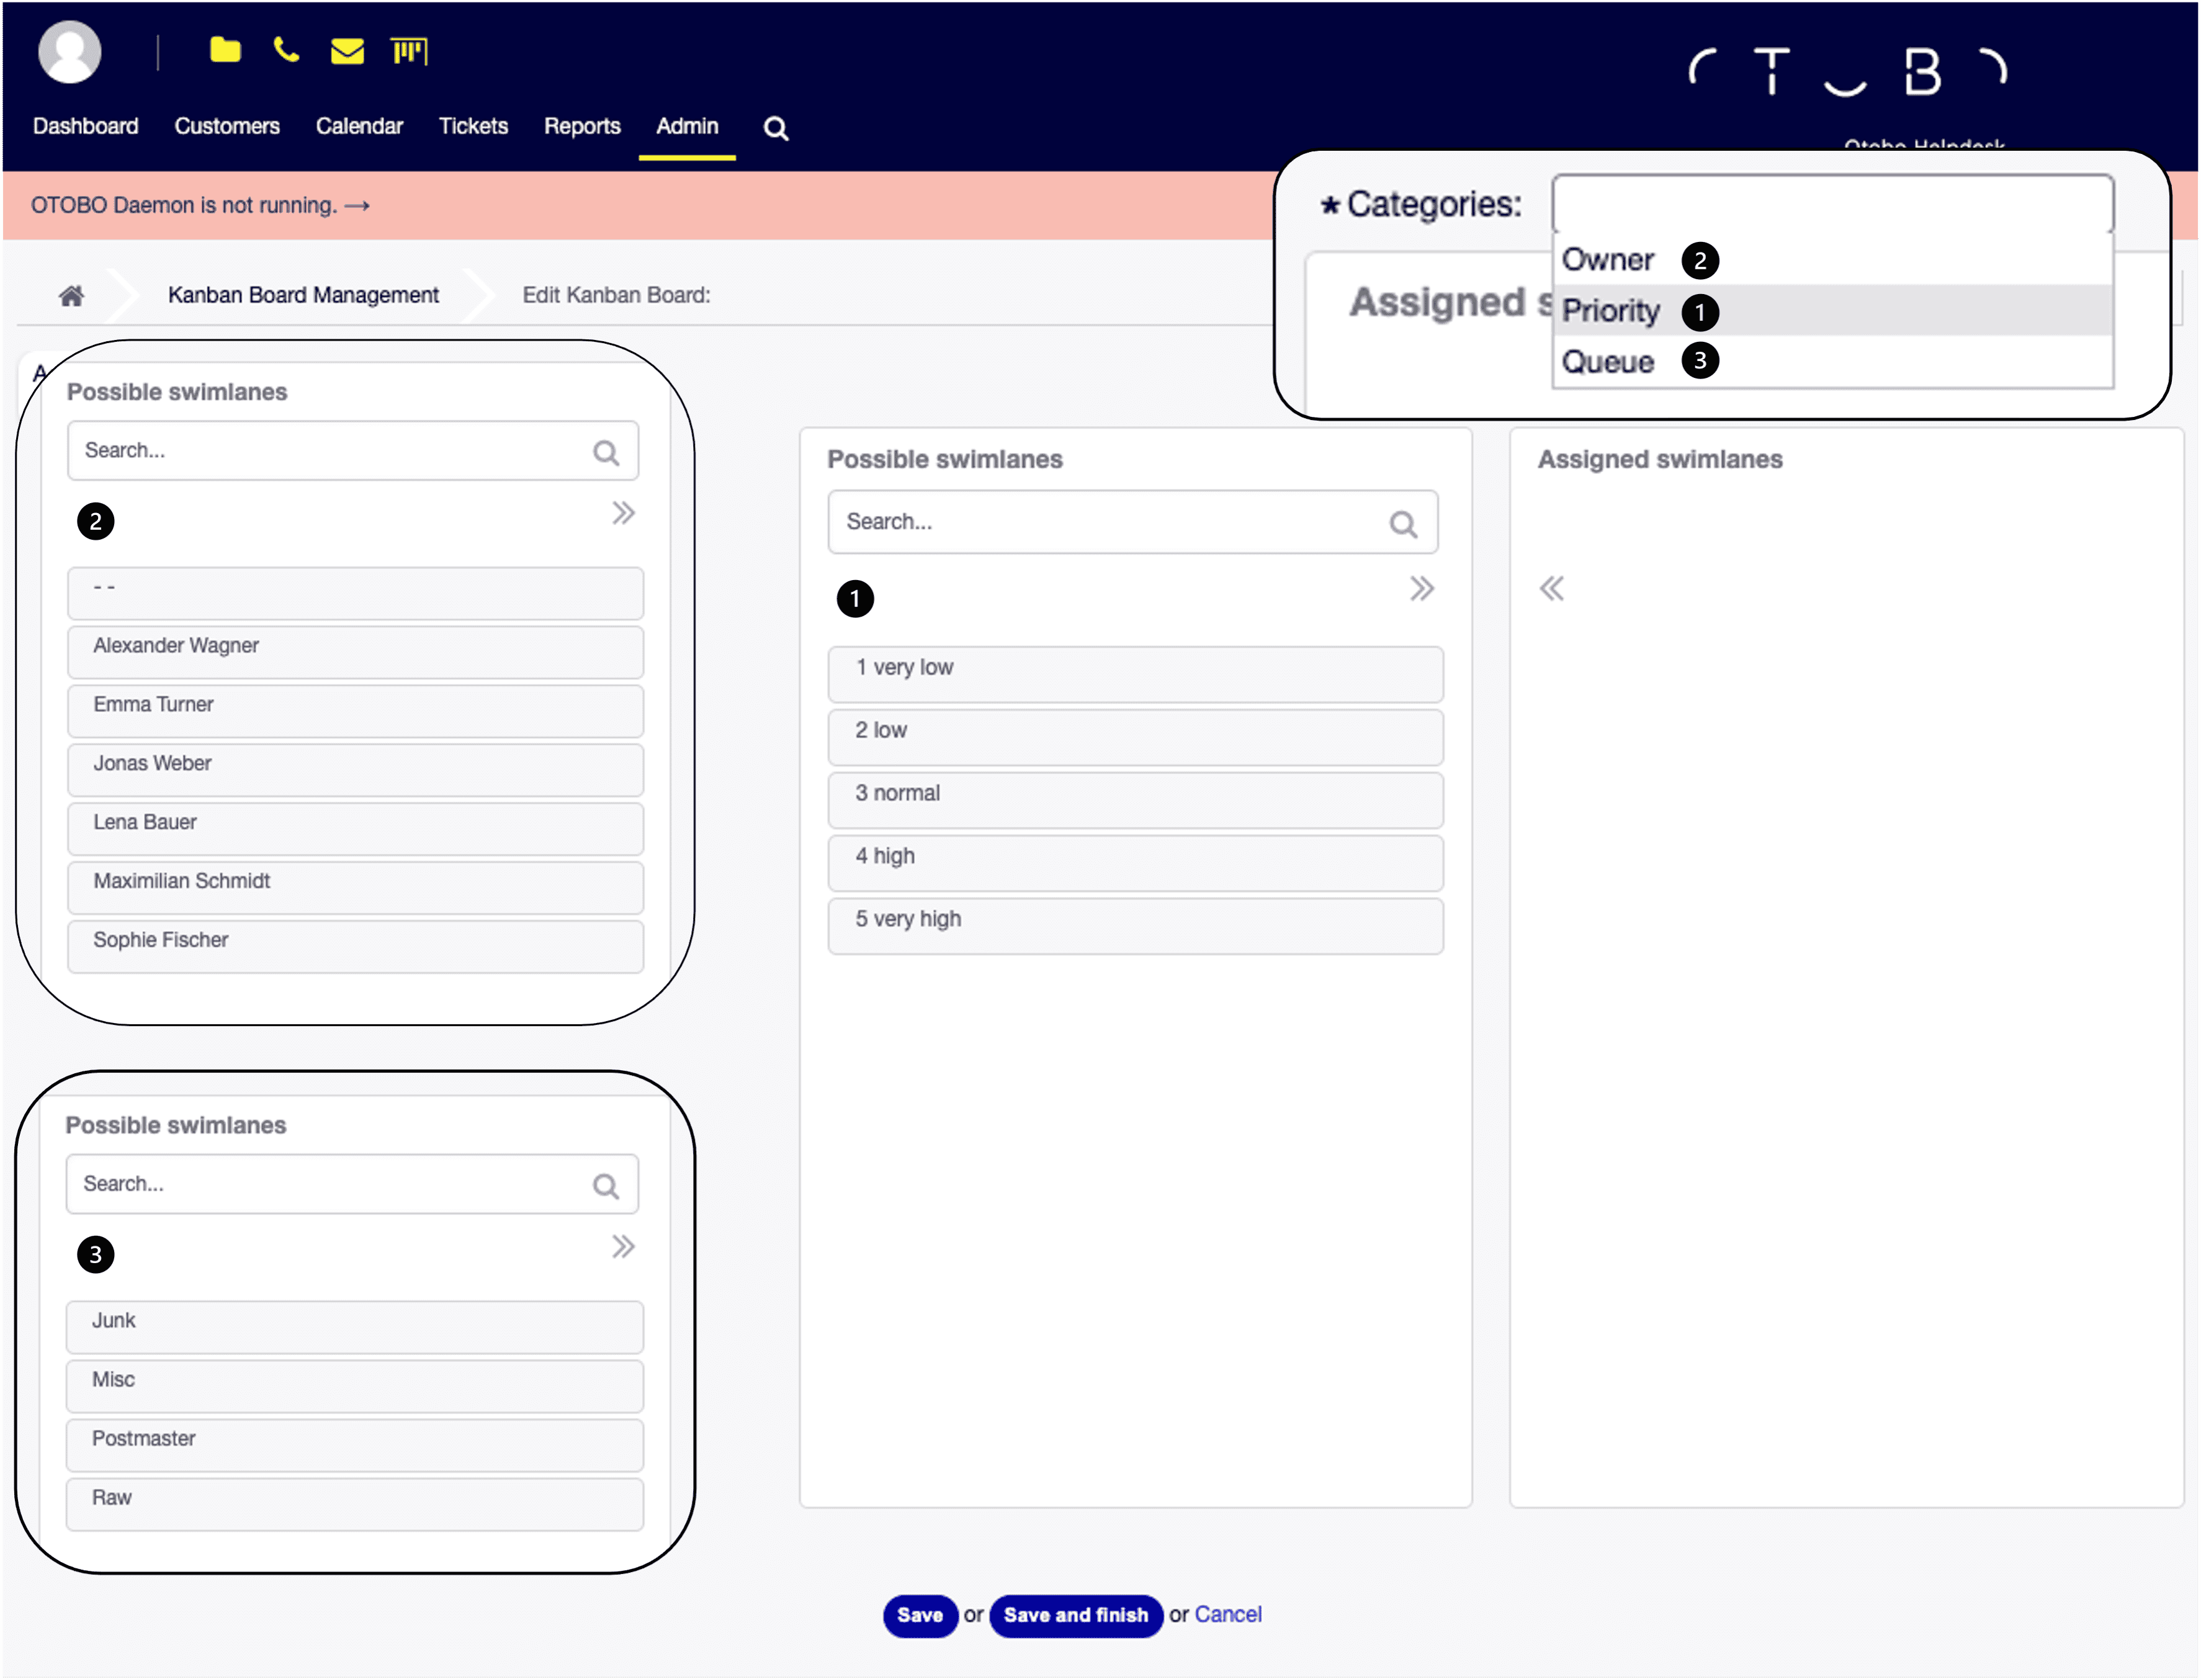The width and height of the screenshot is (2201, 1680).
Task: Select Junk queue swimlane
Action: [355, 1327]
